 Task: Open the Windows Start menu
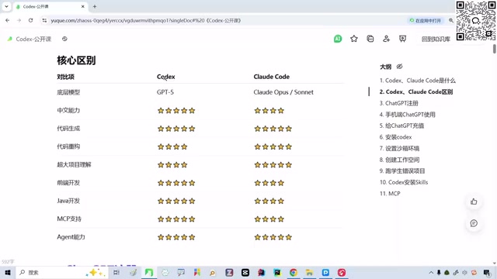[x=8, y=272]
